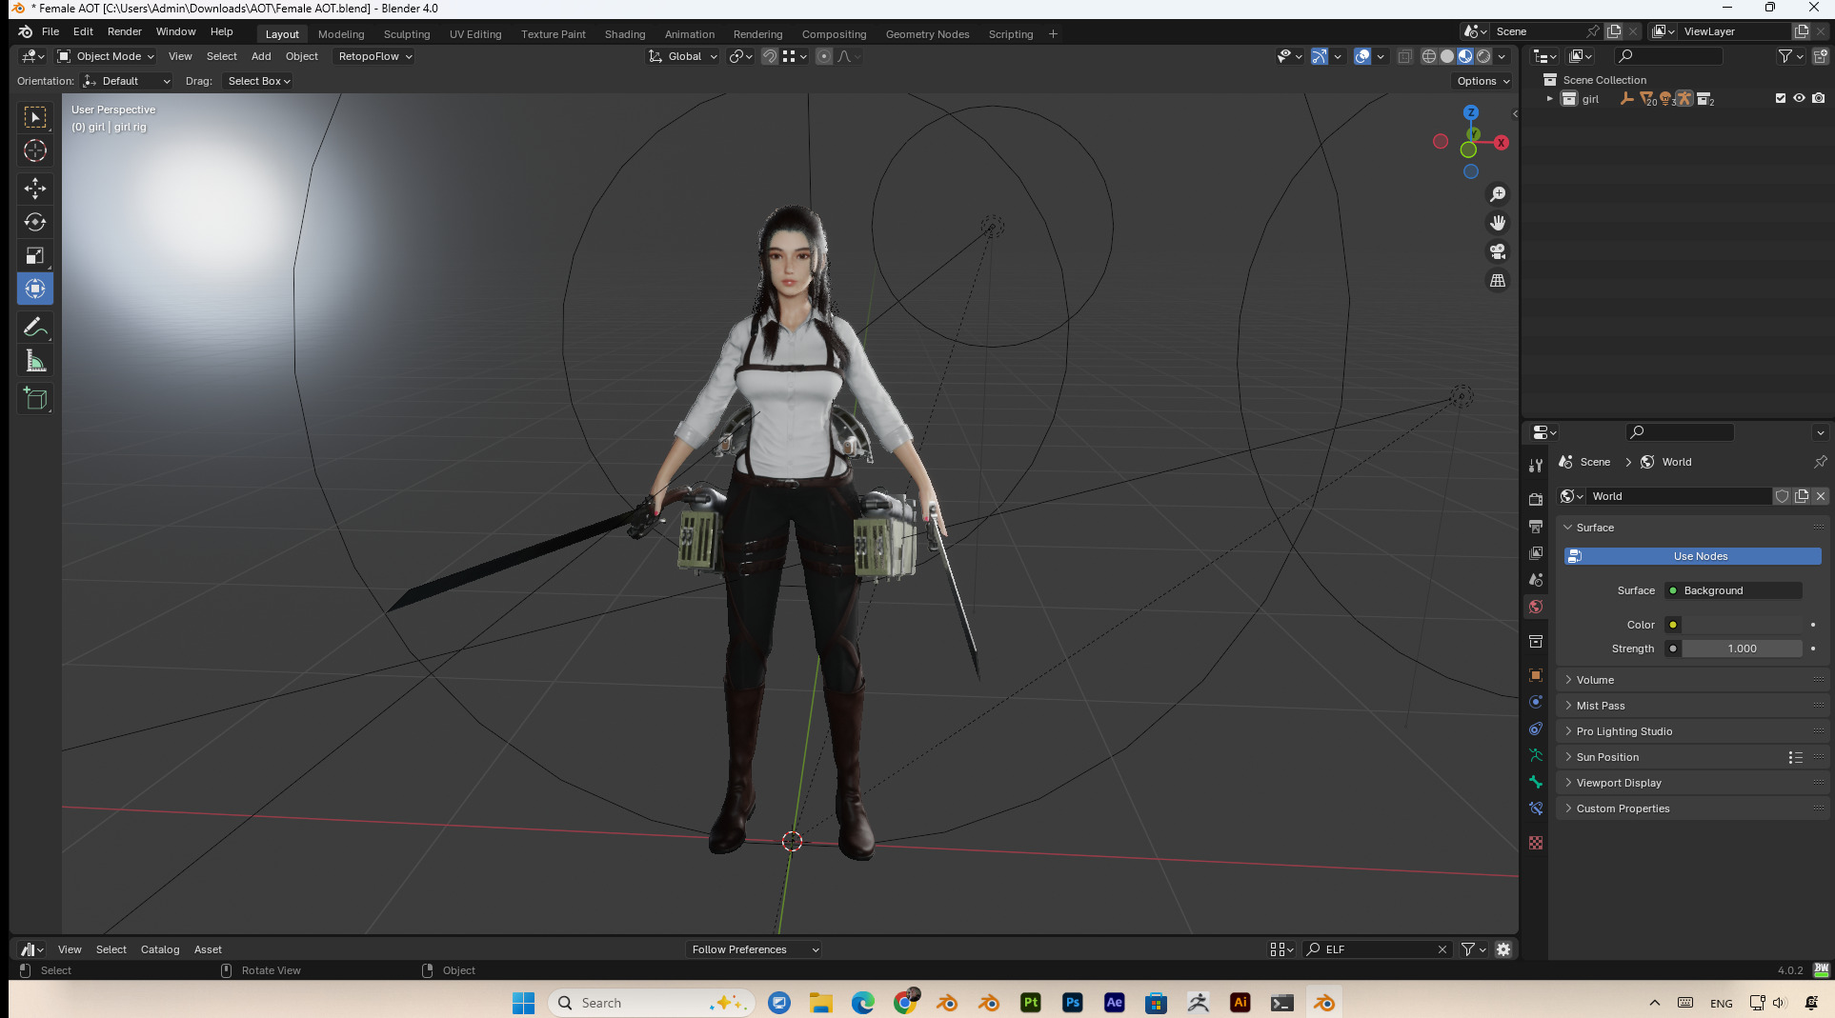This screenshot has width=1835, height=1018.
Task: Switch to Shading workspace tab
Action: [625, 34]
